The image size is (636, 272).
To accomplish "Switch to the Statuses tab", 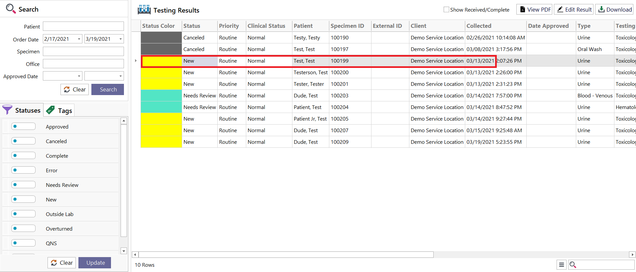I will (x=22, y=110).
